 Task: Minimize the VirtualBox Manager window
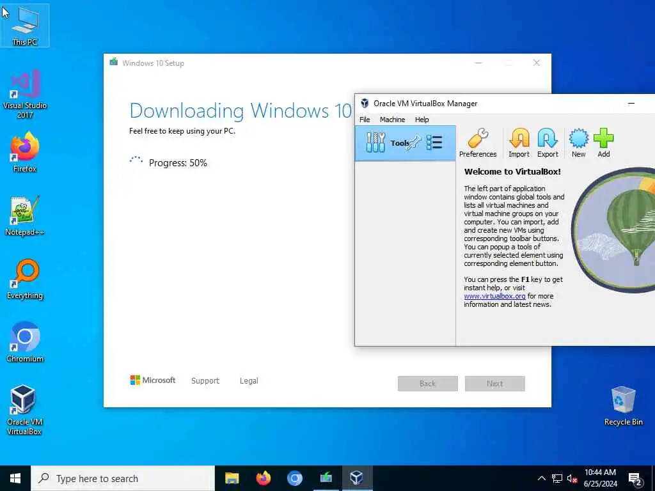click(631, 104)
